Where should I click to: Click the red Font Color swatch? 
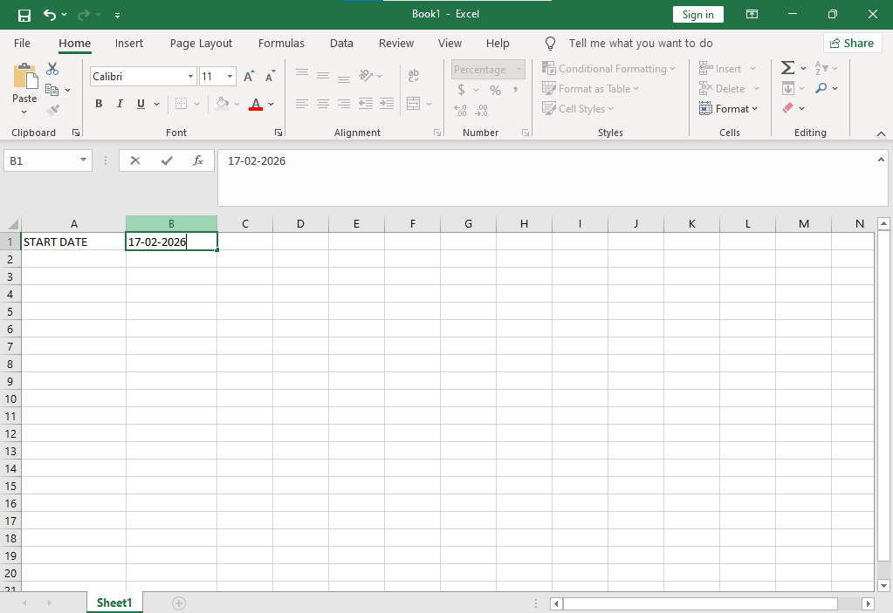click(x=256, y=105)
